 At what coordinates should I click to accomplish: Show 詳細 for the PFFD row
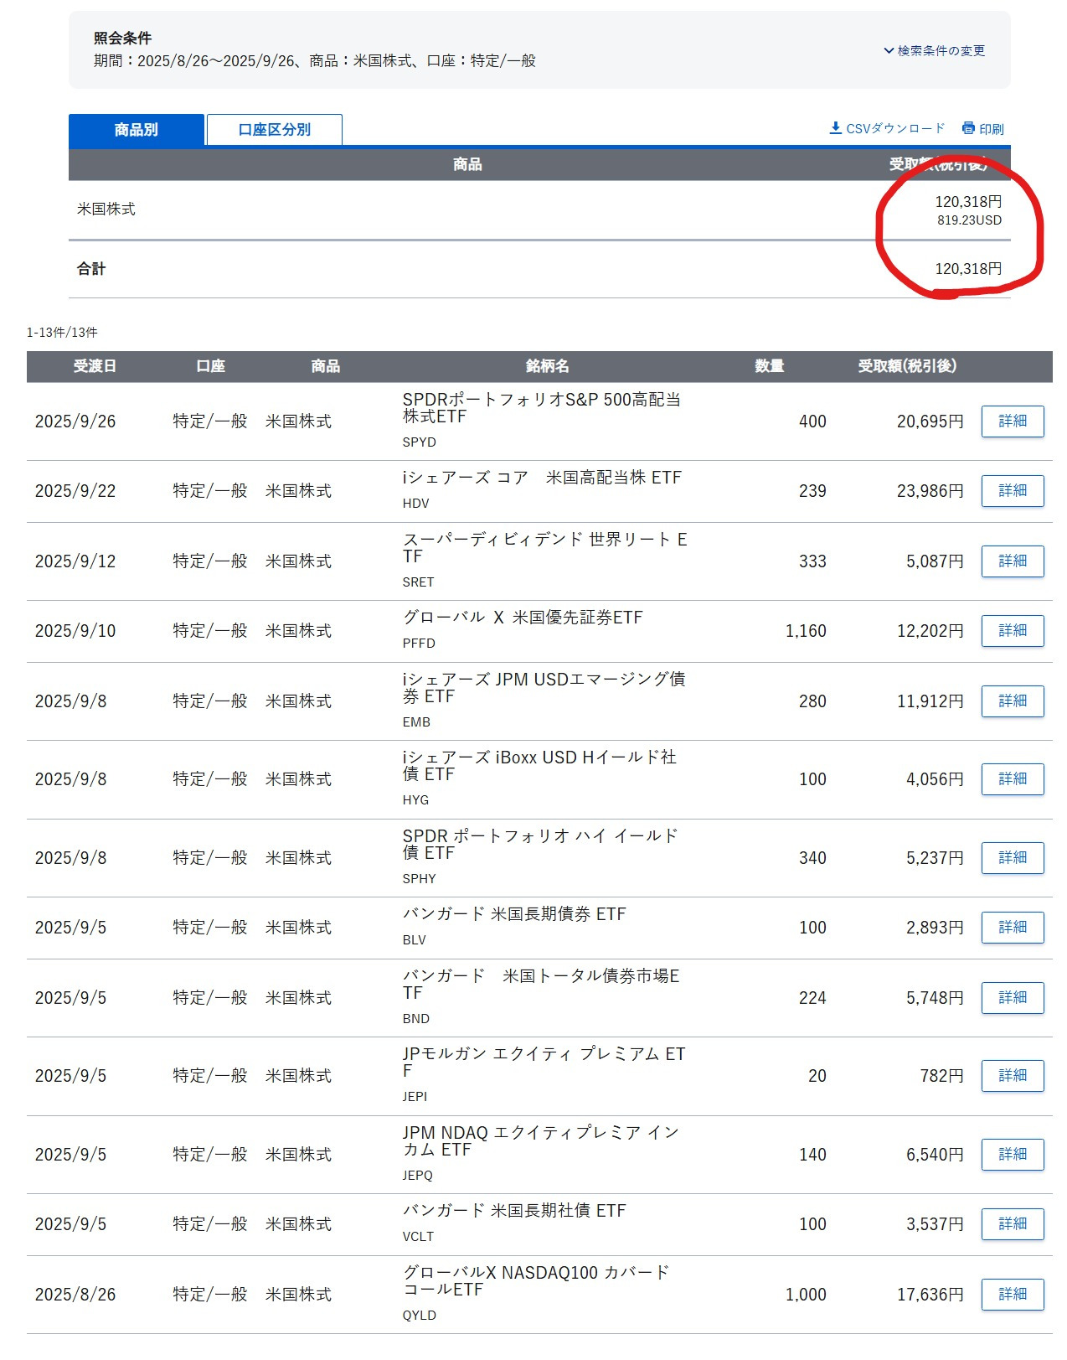click(x=1012, y=631)
